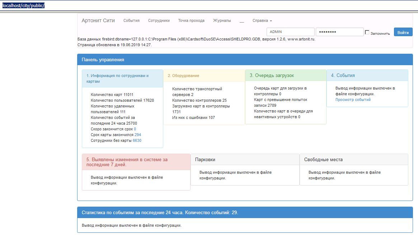This screenshot has height=236, width=418.
Task: Select the Очередь загрузок card heading
Action: (272, 76)
